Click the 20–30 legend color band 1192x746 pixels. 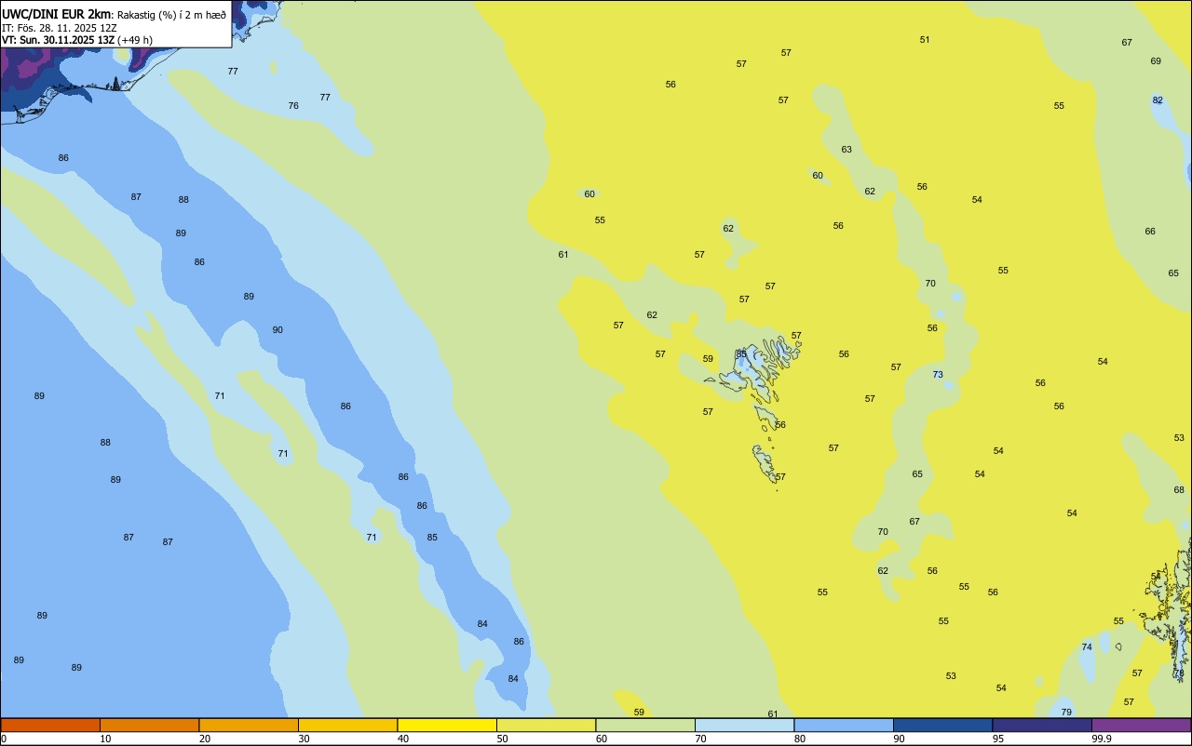click(249, 725)
